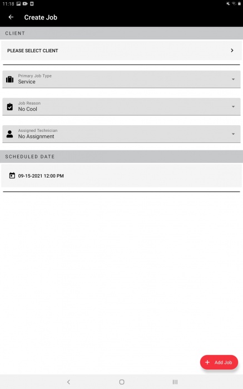Image resolution: width=243 pixels, height=389 pixels.
Task: Tap the Android back navigation icon
Action: pyautogui.click(x=69, y=382)
